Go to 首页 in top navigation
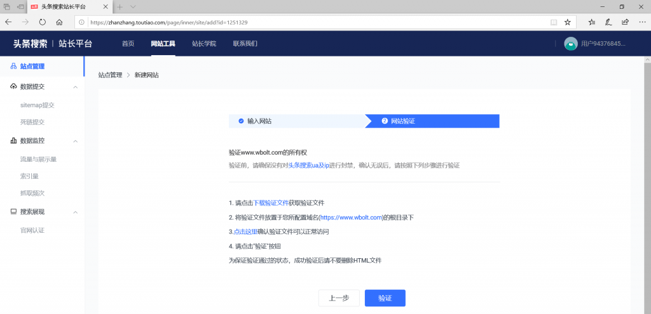This screenshot has height=314, width=651. 128,44
